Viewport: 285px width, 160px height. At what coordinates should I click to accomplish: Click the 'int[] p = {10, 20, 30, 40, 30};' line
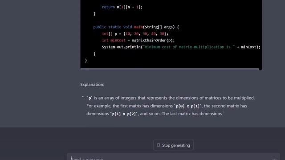pos(135,34)
